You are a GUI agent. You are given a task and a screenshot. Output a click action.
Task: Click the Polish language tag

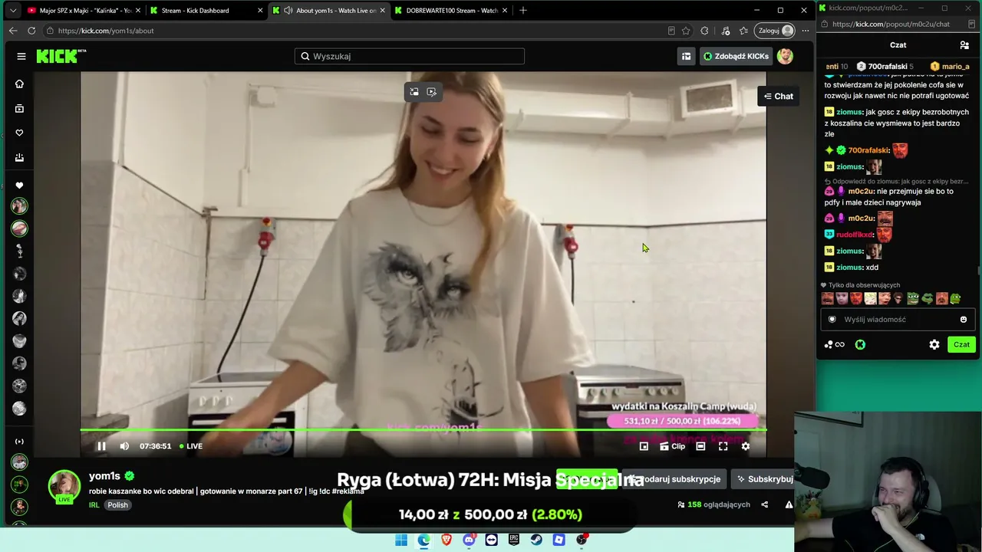pyautogui.click(x=117, y=505)
